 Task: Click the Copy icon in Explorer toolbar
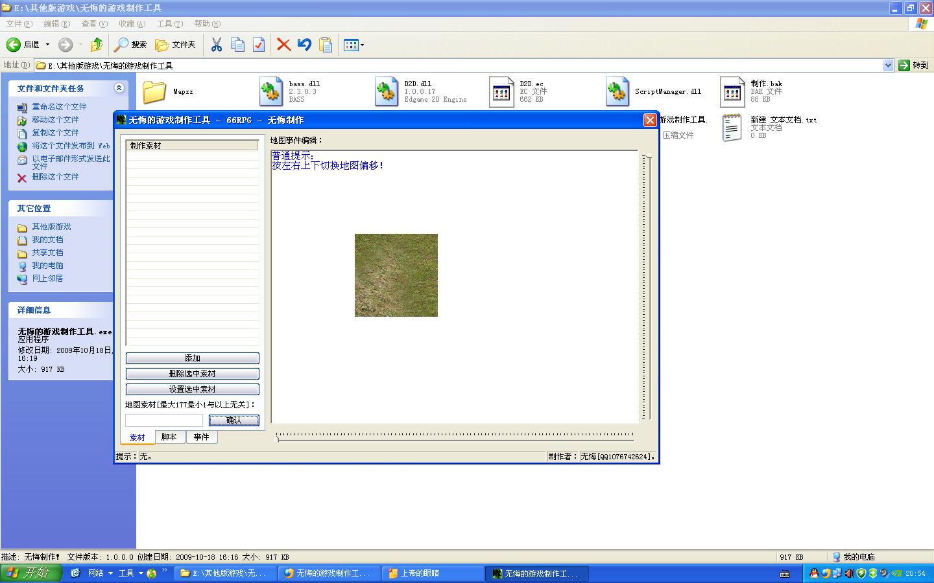click(x=238, y=45)
